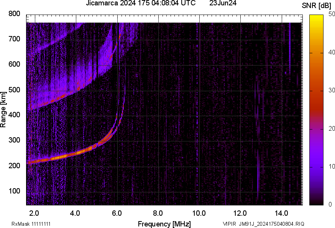The image size is (335, 228).
Task: Click frequency tick label '6.0'
Action: [x=117, y=213]
